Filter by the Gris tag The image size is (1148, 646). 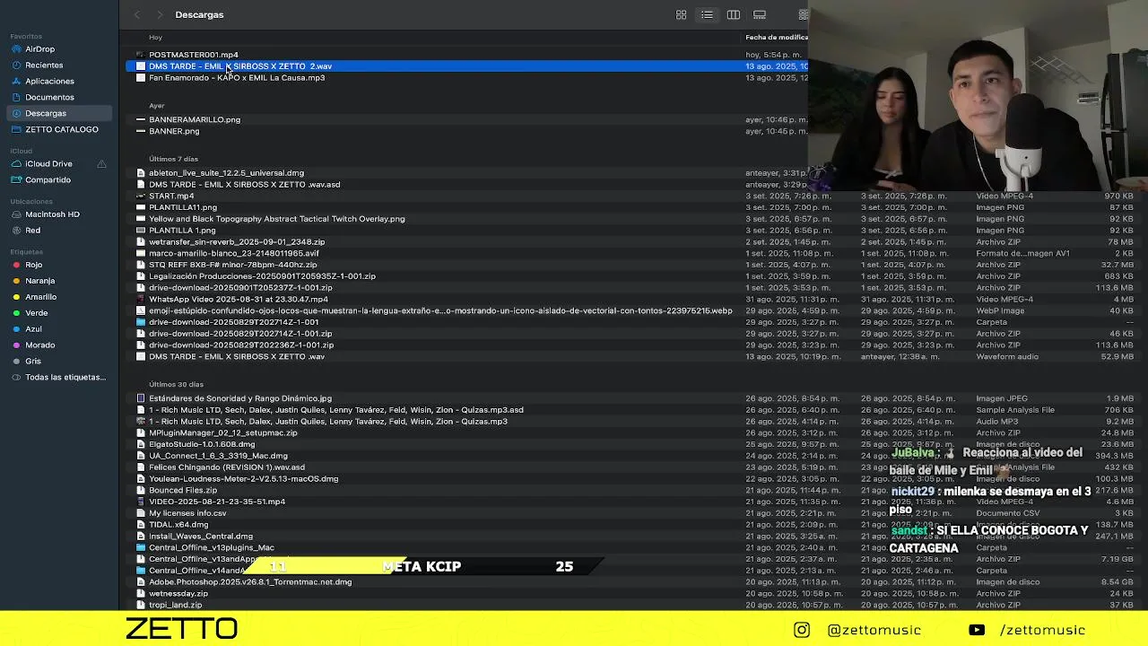pos(32,362)
